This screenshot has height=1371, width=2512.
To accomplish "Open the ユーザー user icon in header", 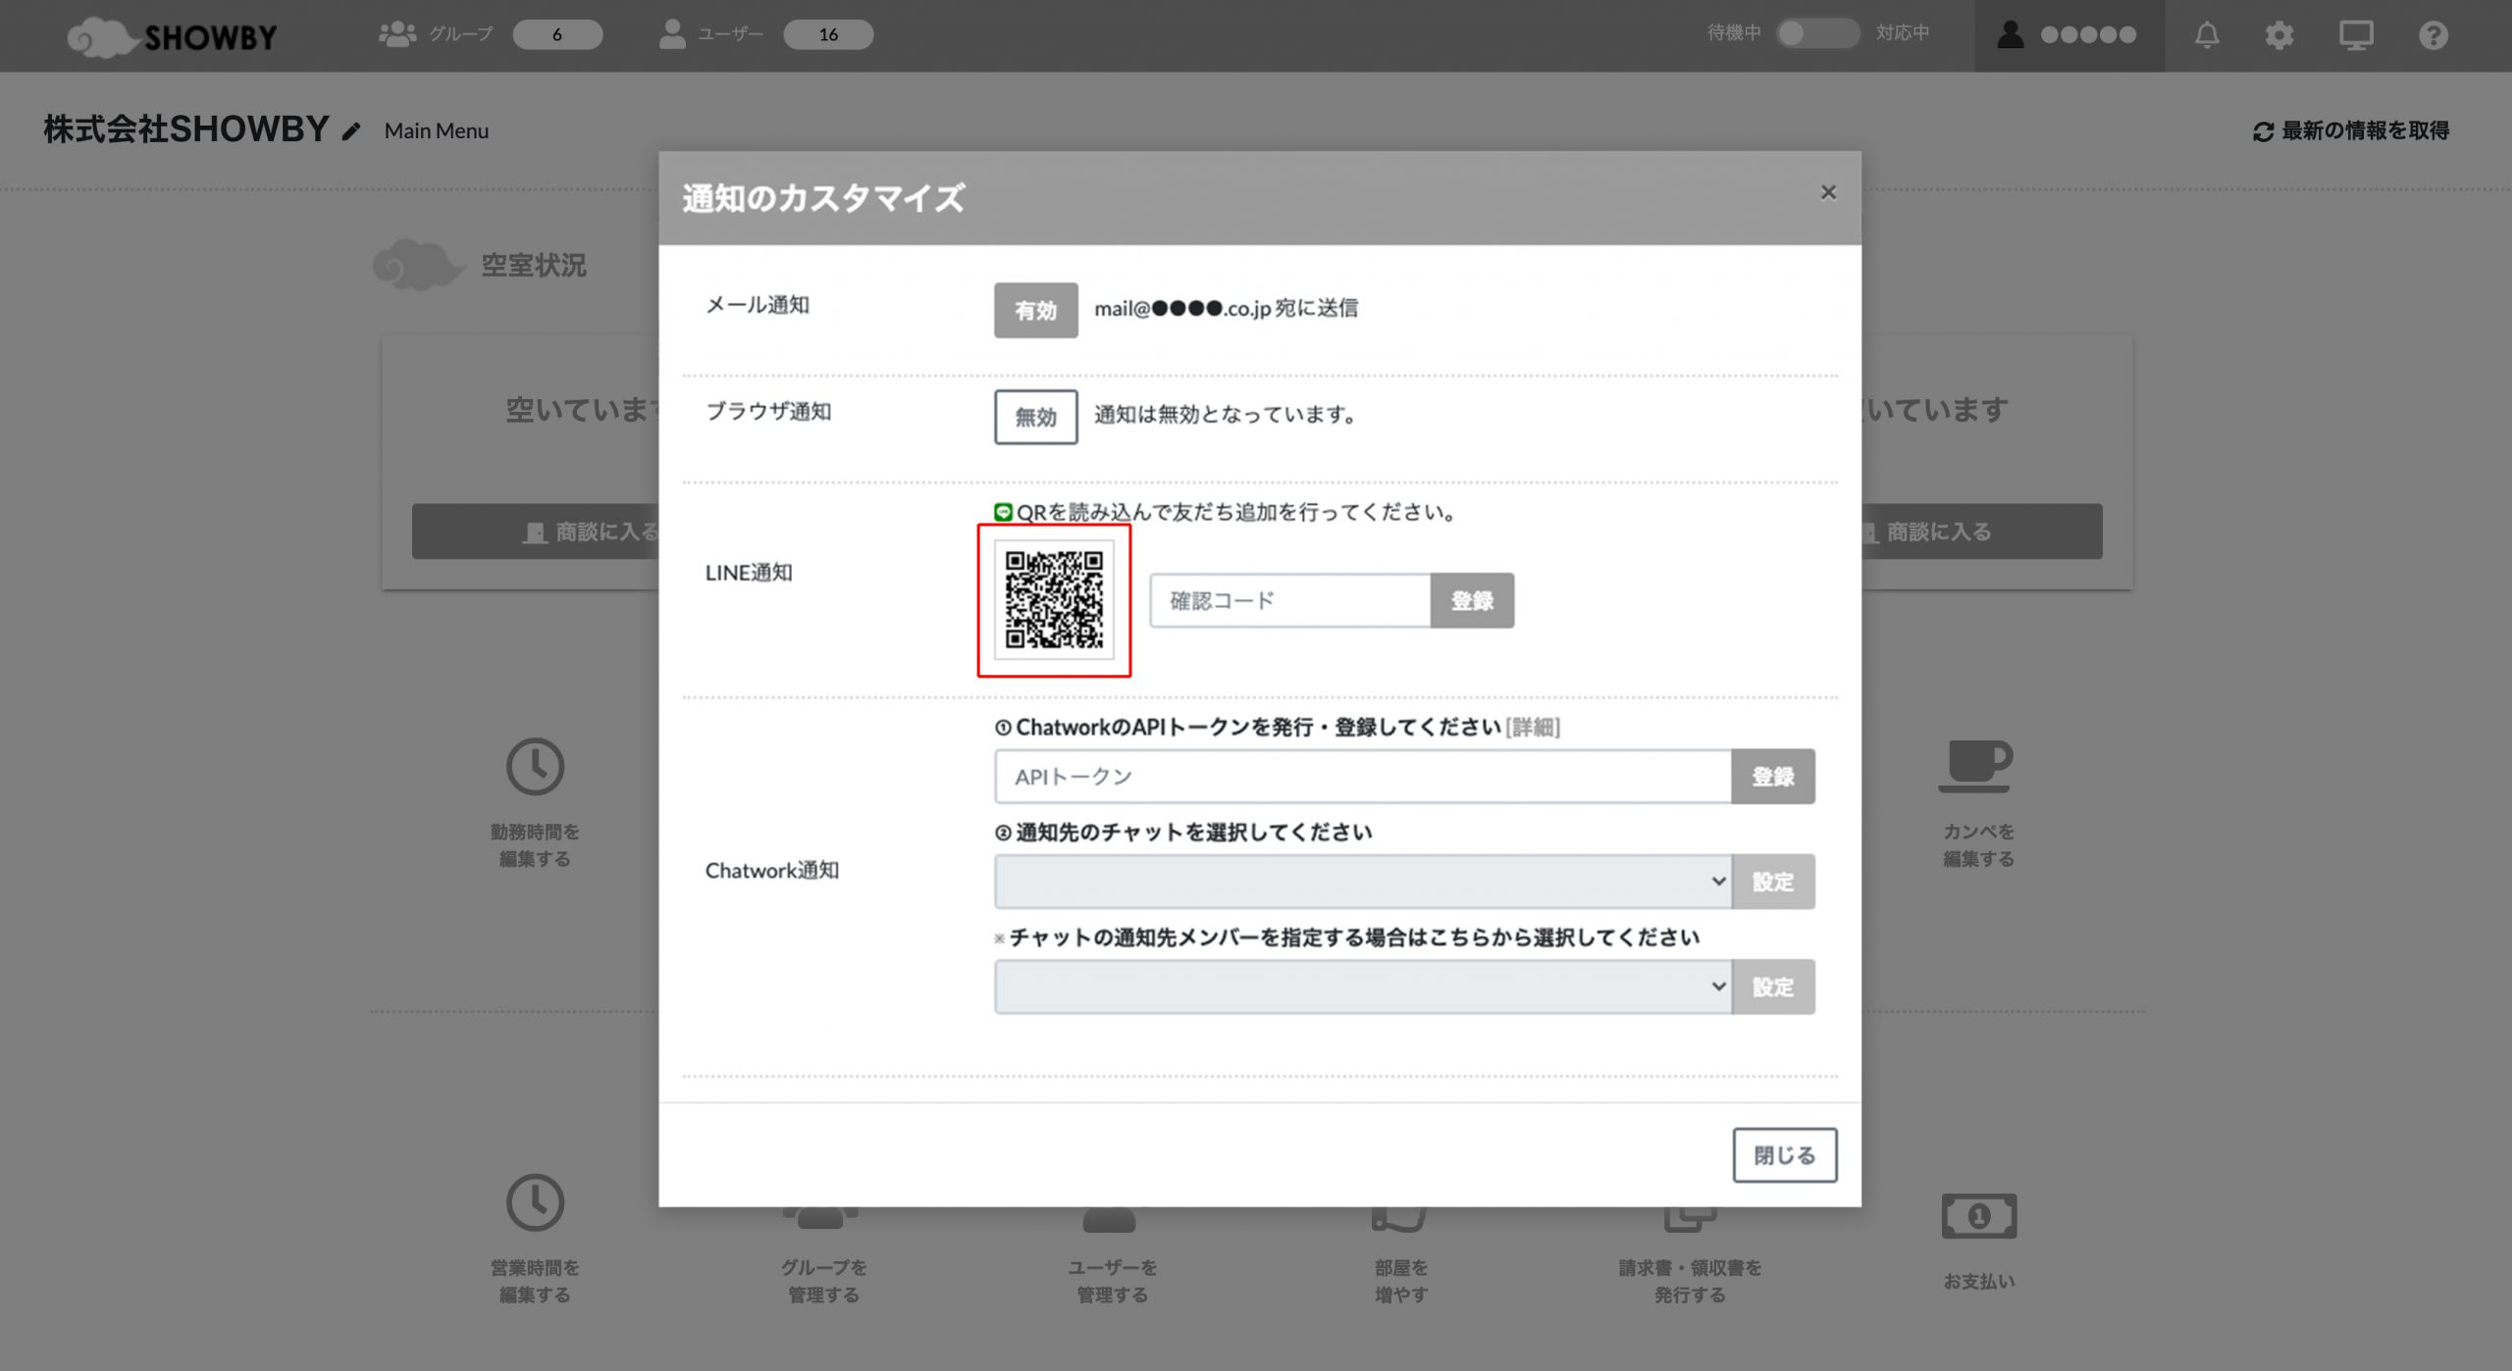I will (672, 34).
